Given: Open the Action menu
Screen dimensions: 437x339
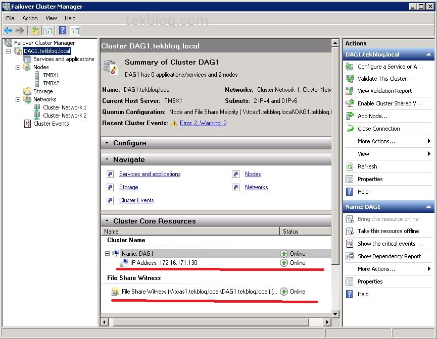Looking at the screenshot, I should point(30,18).
